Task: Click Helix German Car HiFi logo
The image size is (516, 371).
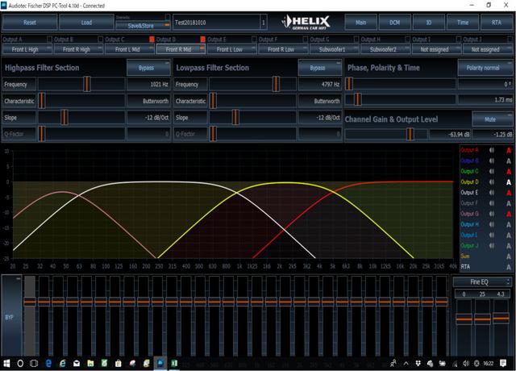Action: [306, 23]
